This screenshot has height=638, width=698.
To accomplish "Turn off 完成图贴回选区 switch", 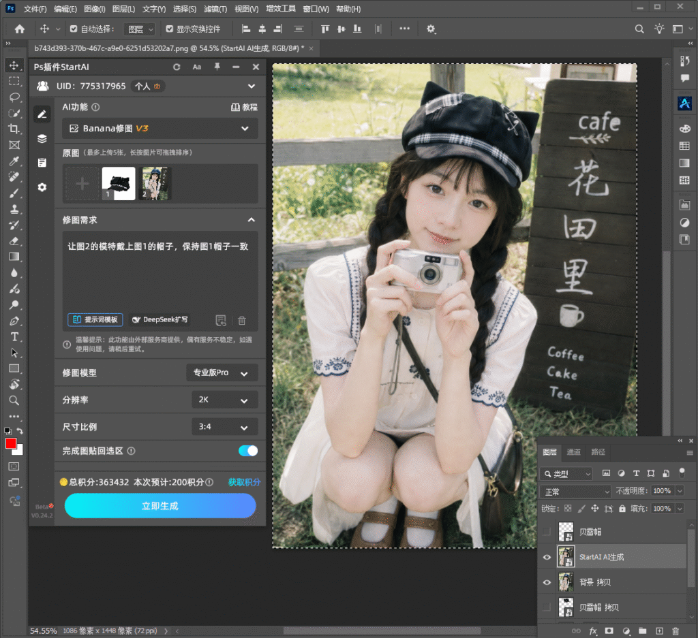I will [248, 451].
